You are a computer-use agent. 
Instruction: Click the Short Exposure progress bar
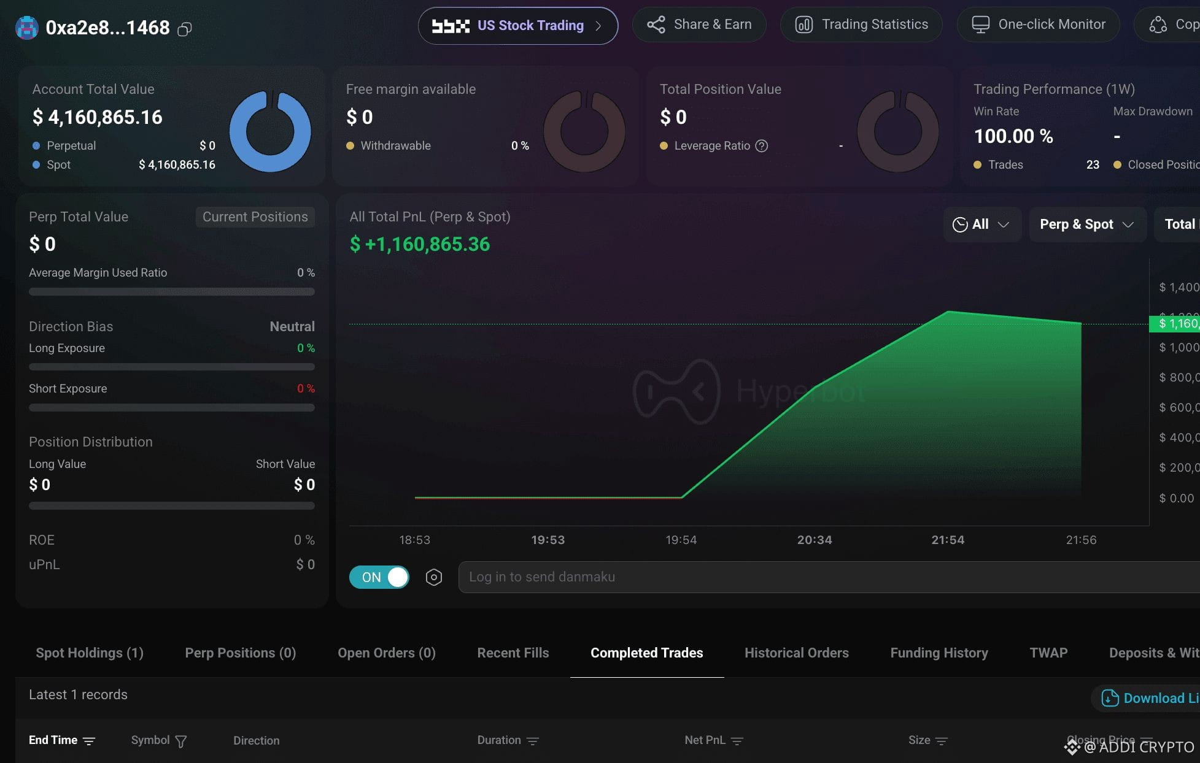[x=172, y=407]
